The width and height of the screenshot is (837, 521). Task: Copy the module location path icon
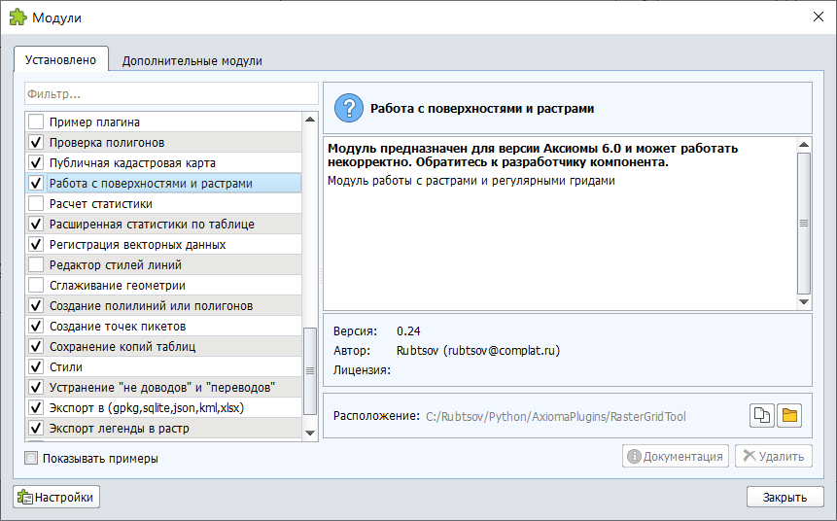[x=762, y=416]
